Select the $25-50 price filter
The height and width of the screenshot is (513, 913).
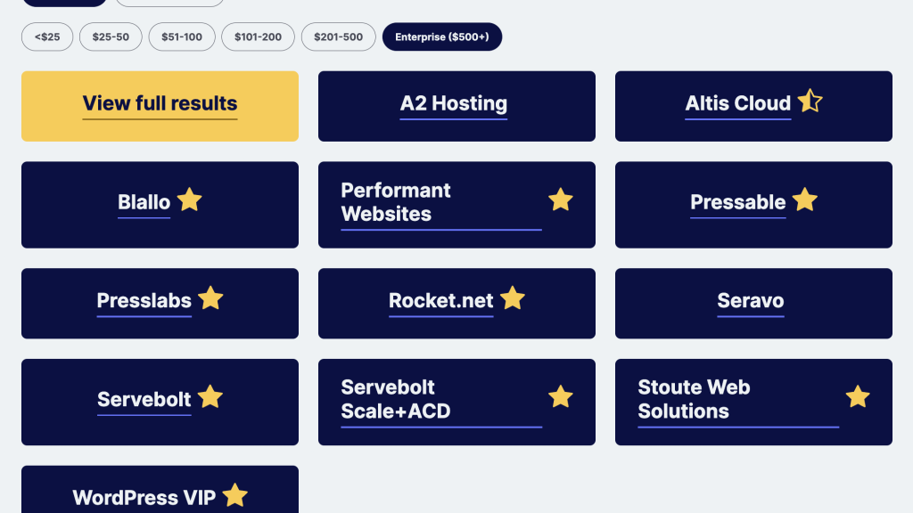click(111, 37)
